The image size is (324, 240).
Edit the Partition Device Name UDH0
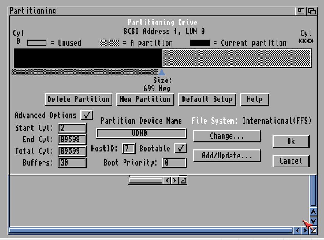141,133
